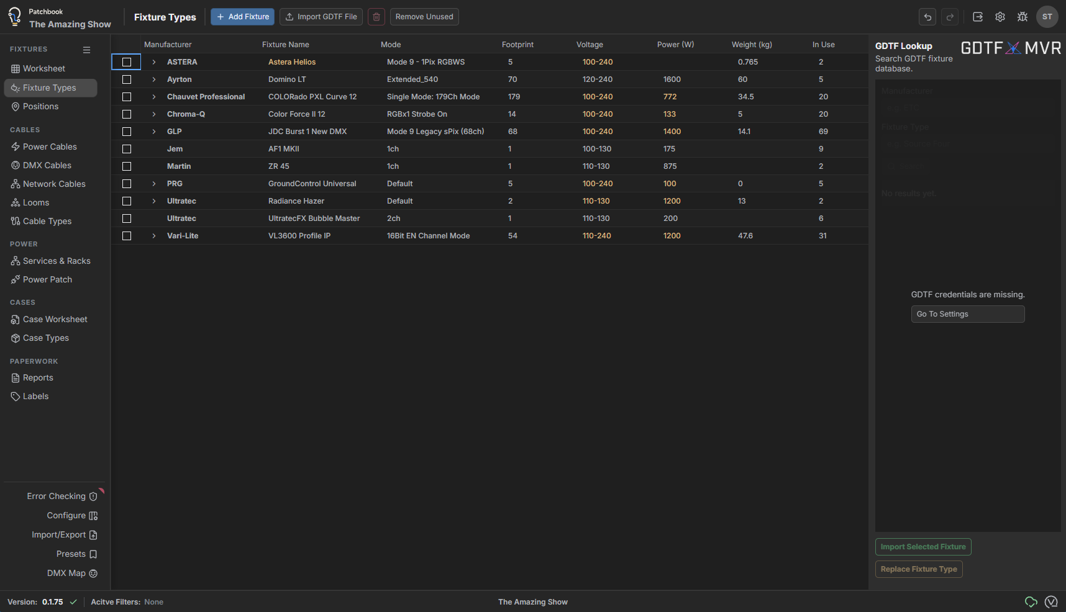1066x612 pixels.
Task: Open DMX Map icon
Action: (x=93, y=574)
